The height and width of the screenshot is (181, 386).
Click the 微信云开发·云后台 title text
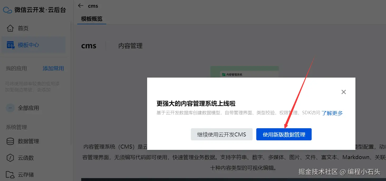coord(40,10)
